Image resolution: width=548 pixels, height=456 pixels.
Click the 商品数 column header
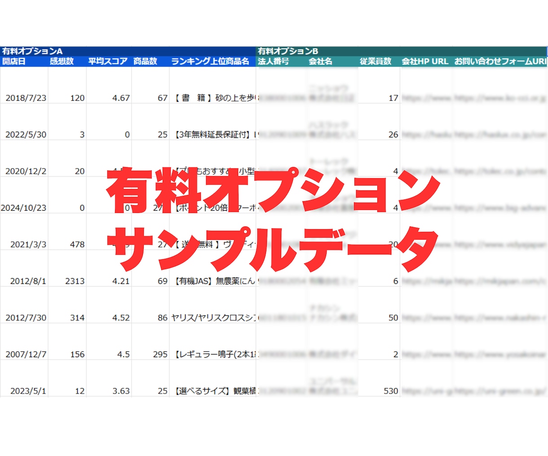[150, 62]
